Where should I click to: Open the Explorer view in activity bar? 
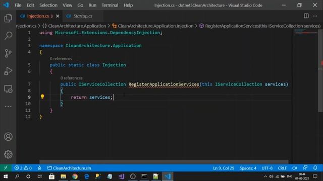point(8,18)
